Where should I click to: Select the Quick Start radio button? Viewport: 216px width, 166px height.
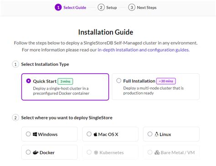point(28,81)
